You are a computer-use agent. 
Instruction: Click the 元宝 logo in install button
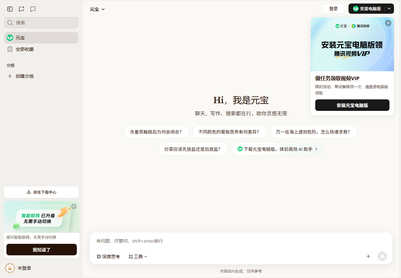point(356,9)
